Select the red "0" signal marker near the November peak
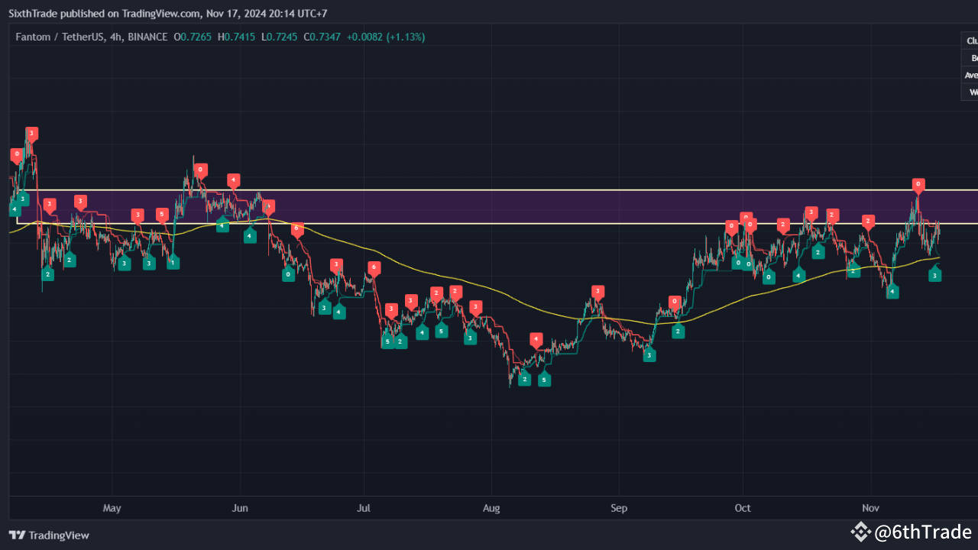This screenshot has height=550, width=978. [x=918, y=184]
